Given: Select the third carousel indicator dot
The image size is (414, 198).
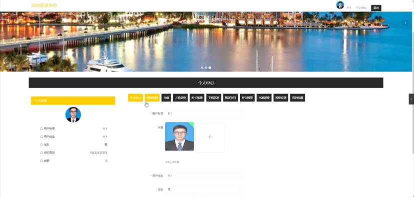Looking at the screenshot, I should pos(210,67).
